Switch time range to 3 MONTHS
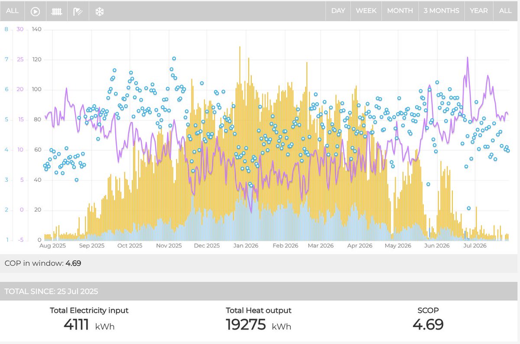 pyautogui.click(x=441, y=11)
